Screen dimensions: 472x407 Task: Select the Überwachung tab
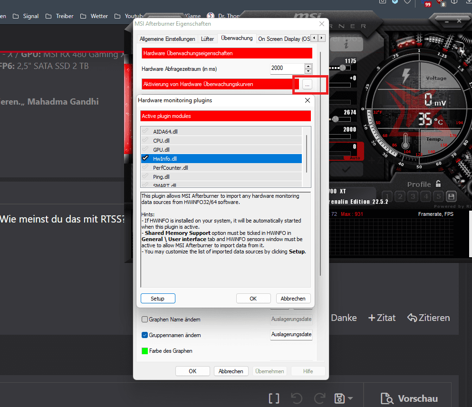[237, 38]
